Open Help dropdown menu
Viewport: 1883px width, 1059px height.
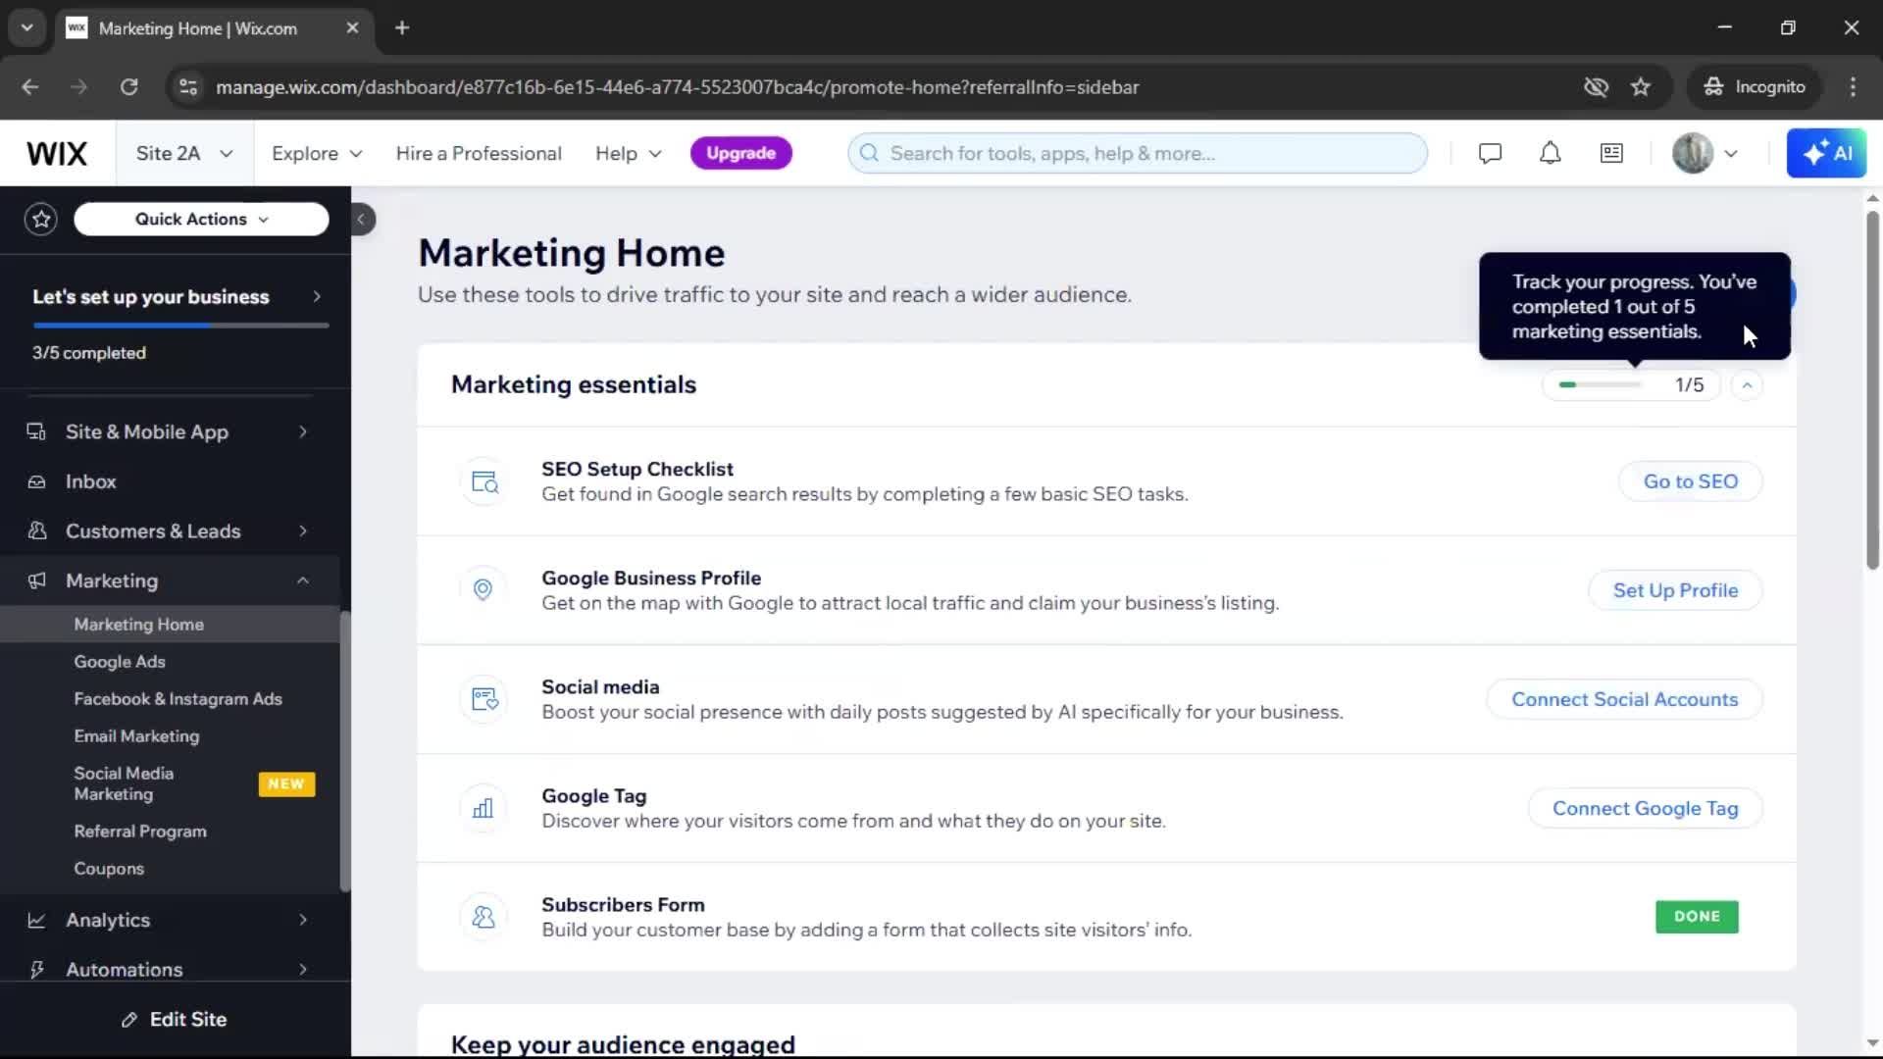point(629,154)
